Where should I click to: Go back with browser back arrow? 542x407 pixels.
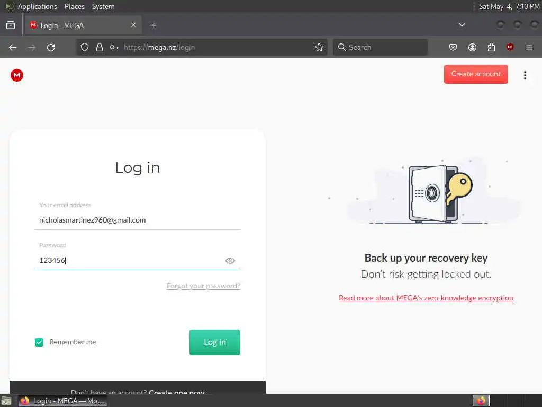[x=13, y=47]
